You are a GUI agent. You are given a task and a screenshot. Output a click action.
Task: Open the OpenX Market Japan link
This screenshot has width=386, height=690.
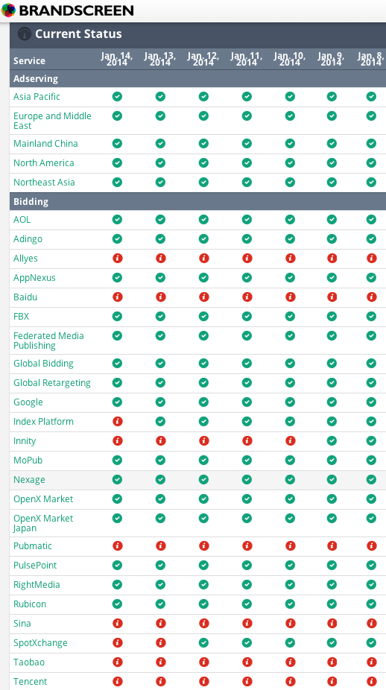point(43,523)
